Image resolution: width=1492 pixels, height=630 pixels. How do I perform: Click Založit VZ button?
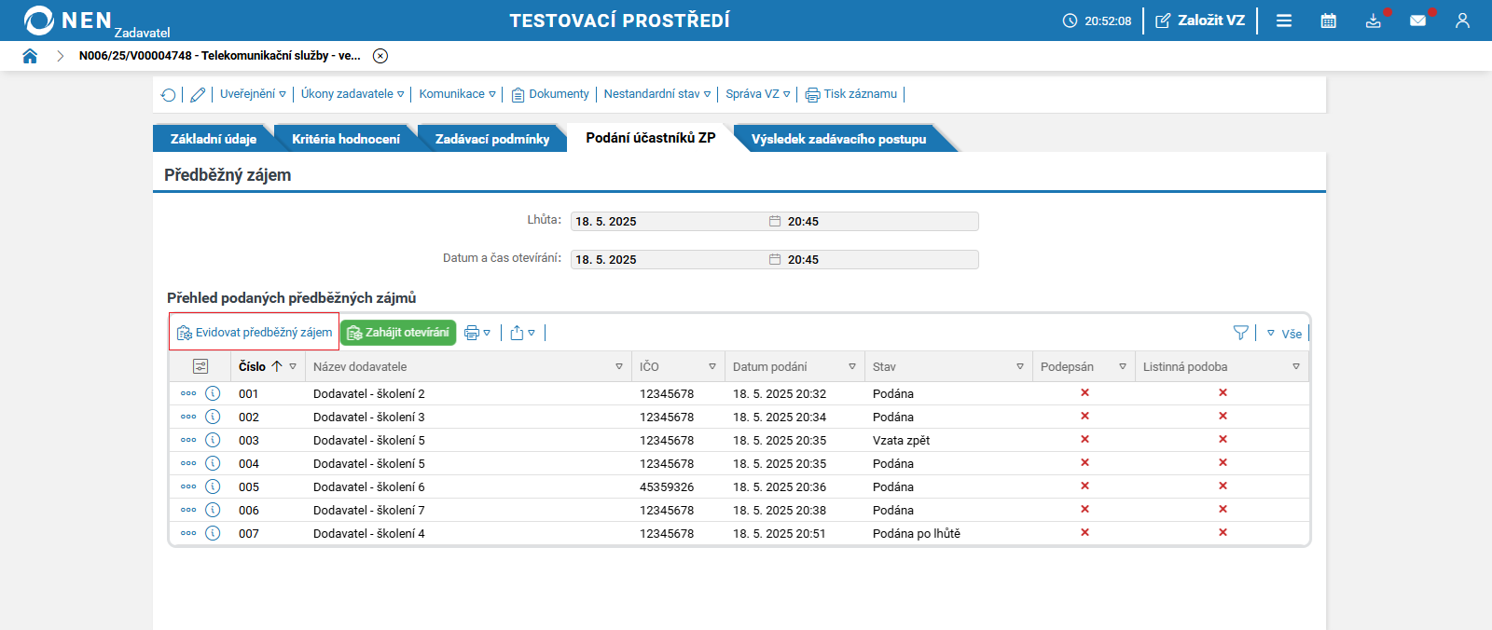click(x=1200, y=21)
